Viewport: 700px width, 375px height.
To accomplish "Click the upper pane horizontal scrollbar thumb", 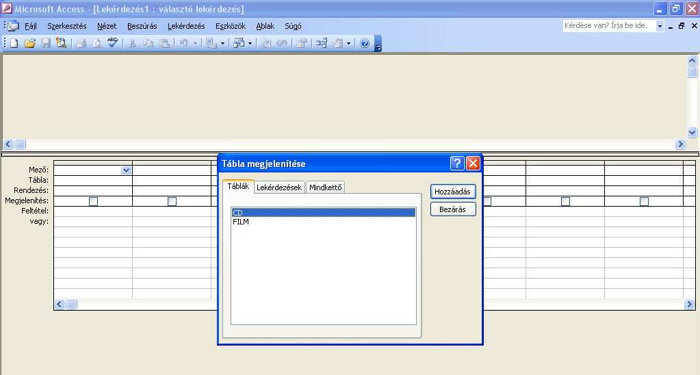I will tap(20, 144).
